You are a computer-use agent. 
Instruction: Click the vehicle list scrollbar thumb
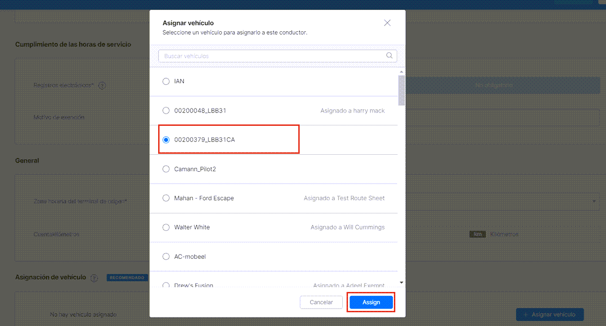(401, 90)
